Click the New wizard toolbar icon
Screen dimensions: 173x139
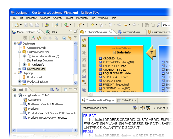(17, 25)
